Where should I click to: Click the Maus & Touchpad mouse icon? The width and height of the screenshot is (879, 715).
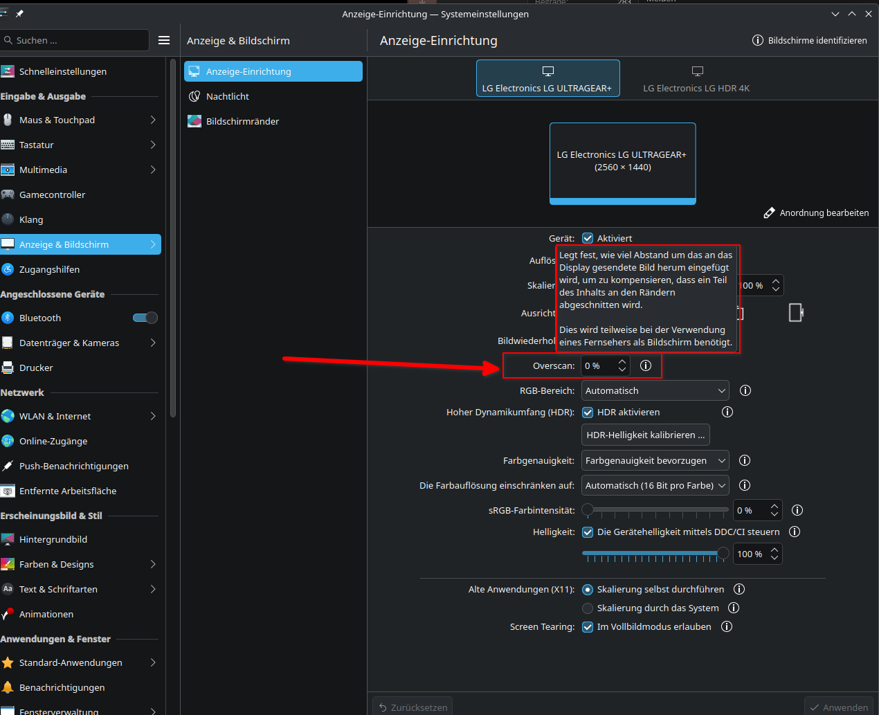coord(8,120)
